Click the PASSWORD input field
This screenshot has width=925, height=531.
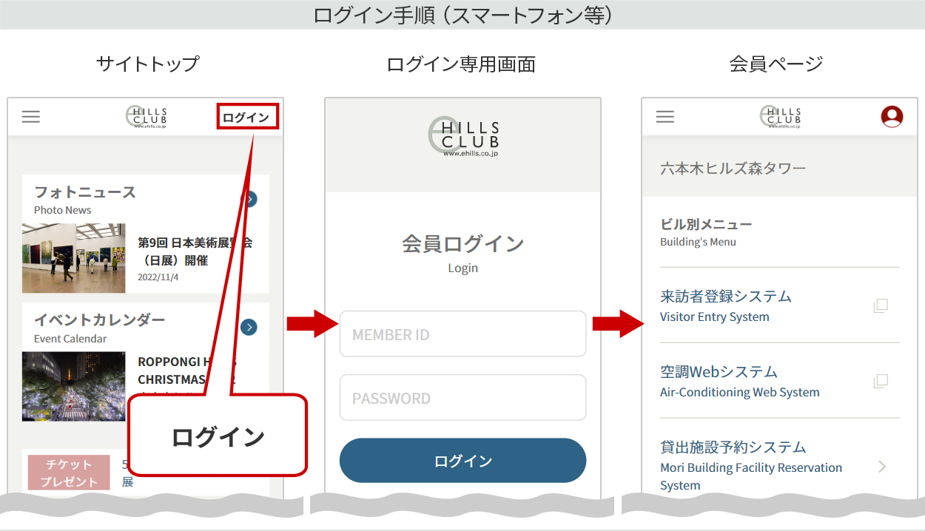462,398
